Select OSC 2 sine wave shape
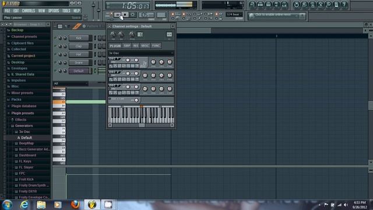Viewport: 373px width, 210px height. click(x=111, y=79)
